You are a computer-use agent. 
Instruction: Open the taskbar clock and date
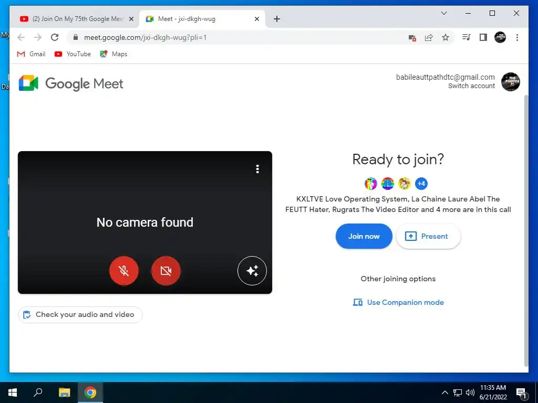(x=493, y=393)
